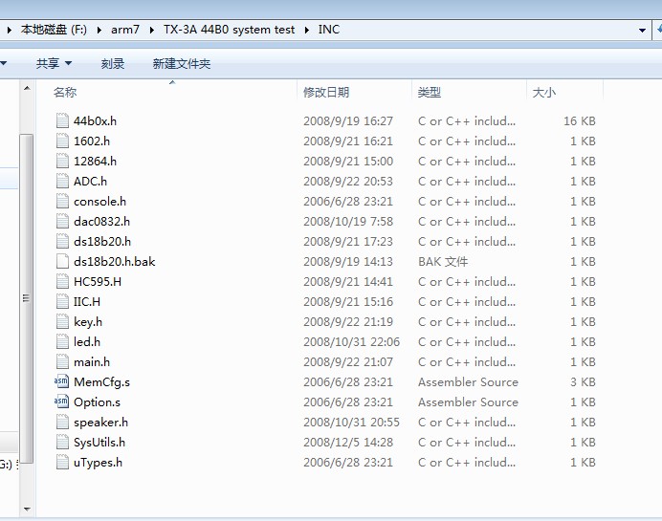Click the BAK 文件 type cell
This screenshot has width=662, height=521.
(x=443, y=262)
